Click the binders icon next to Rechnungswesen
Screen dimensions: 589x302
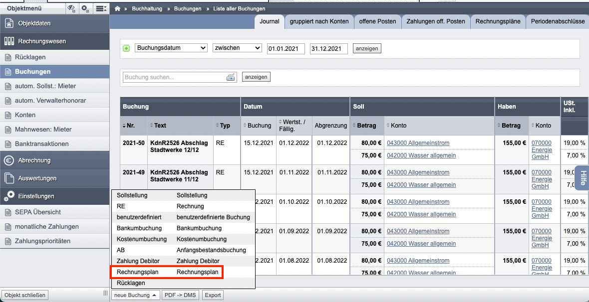tap(9, 41)
